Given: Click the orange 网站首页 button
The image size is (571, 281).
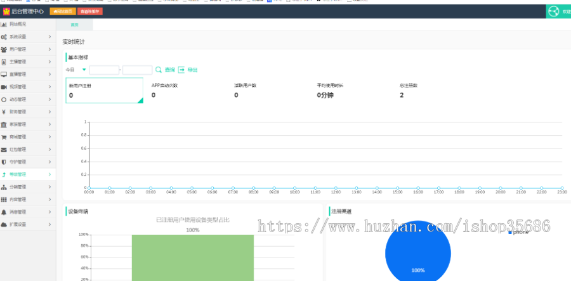Looking at the screenshot, I should 63,11.
